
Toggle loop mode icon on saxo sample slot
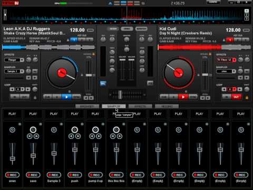pos(33,130)
